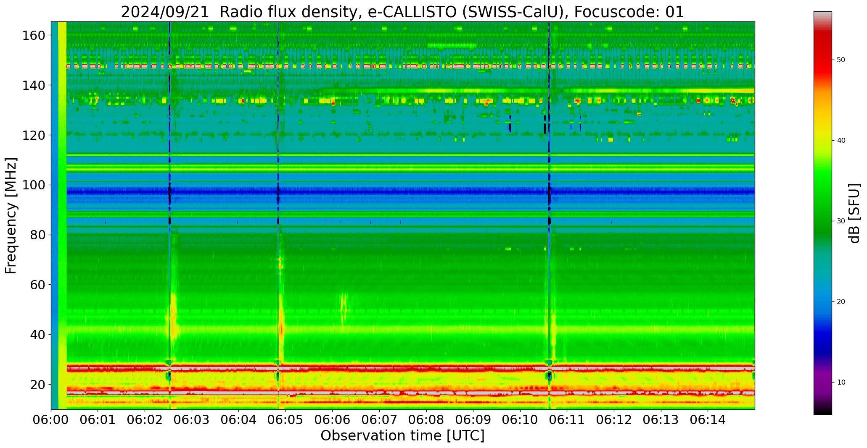Viewport: 867px width, 448px height.
Task: Click the dark blue band near 97 MHz
Action: tap(410, 191)
